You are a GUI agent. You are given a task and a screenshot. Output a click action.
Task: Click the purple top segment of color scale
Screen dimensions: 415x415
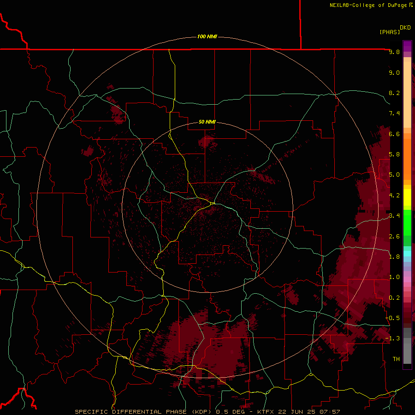(407, 46)
